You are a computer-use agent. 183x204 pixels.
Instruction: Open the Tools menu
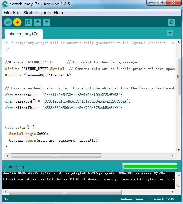coord(45,13)
